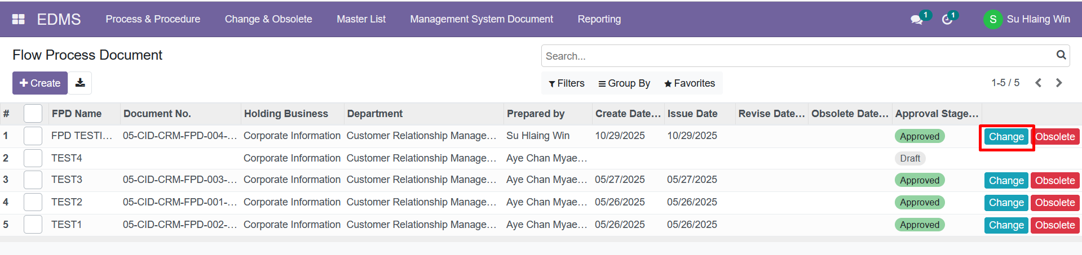The height and width of the screenshot is (255, 1082).
Task: Open the Group By dropdown
Action: [624, 83]
